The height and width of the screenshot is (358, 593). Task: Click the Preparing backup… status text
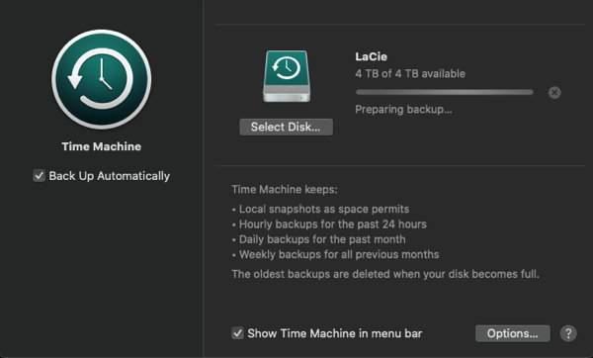[x=403, y=110]
